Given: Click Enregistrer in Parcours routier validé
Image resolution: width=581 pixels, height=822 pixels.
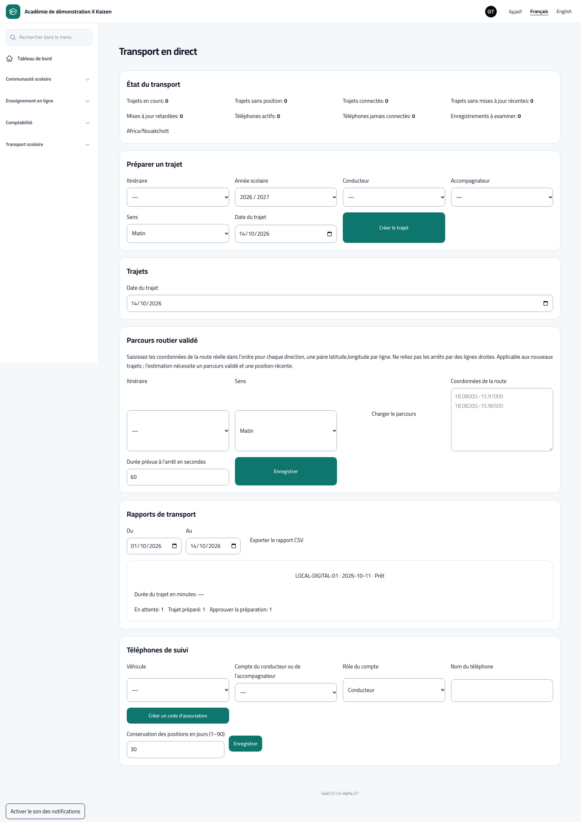Looking at the screenshot, I should [x=286, y=471].
